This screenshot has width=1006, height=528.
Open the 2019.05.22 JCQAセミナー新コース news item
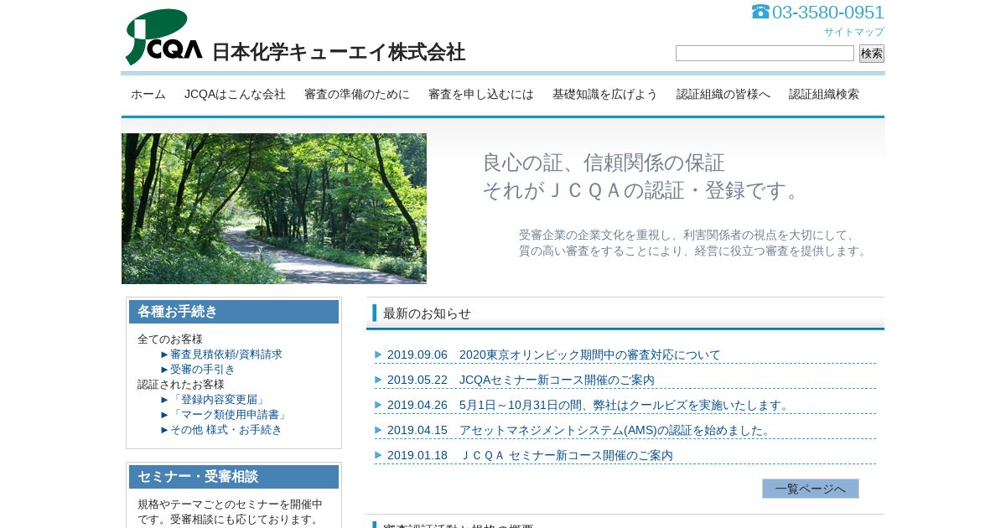click(521, 380)
